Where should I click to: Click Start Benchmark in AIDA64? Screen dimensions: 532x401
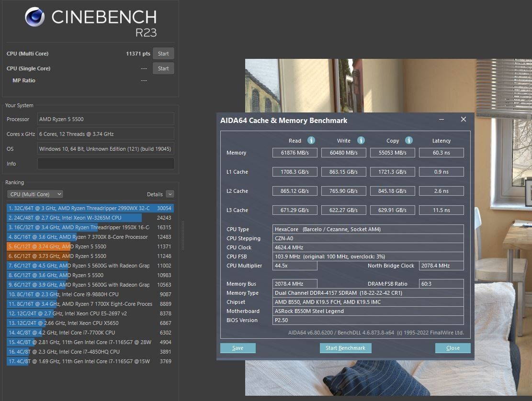click(x=345, y=348)
